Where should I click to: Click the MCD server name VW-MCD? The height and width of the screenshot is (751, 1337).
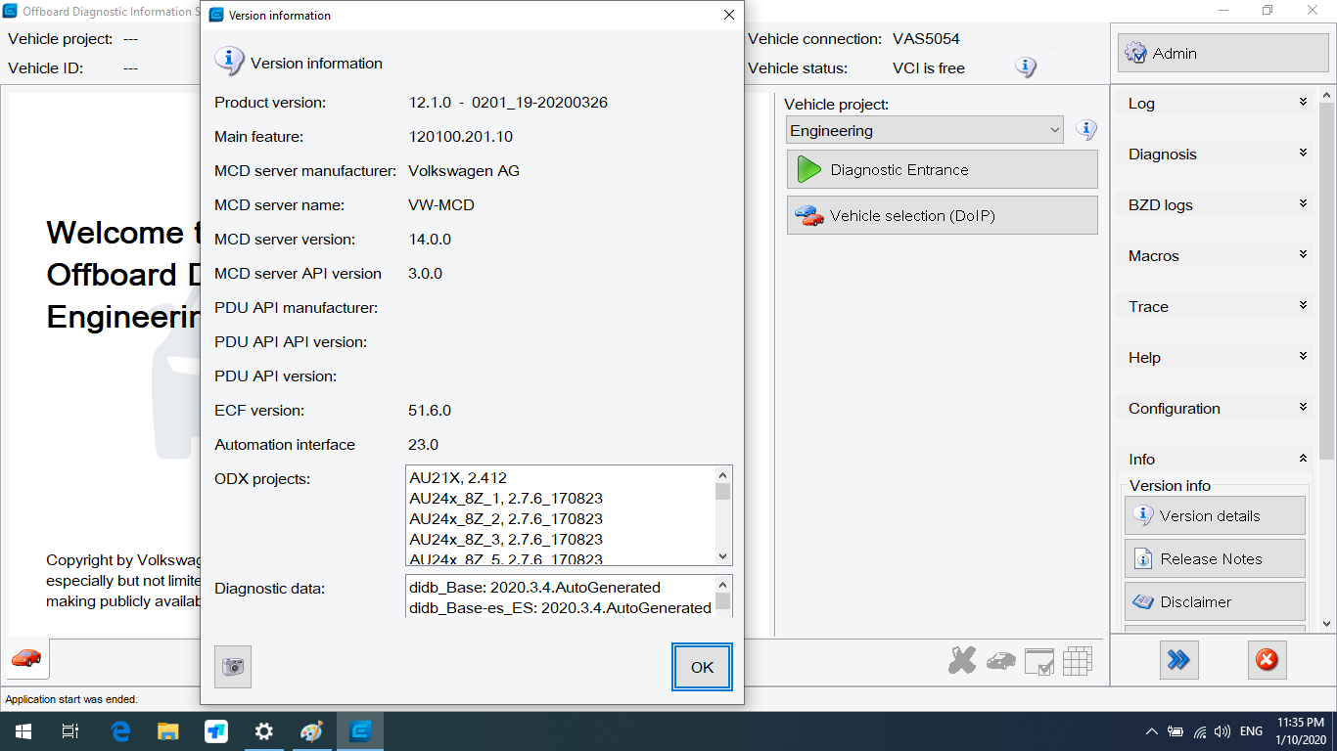441,205
